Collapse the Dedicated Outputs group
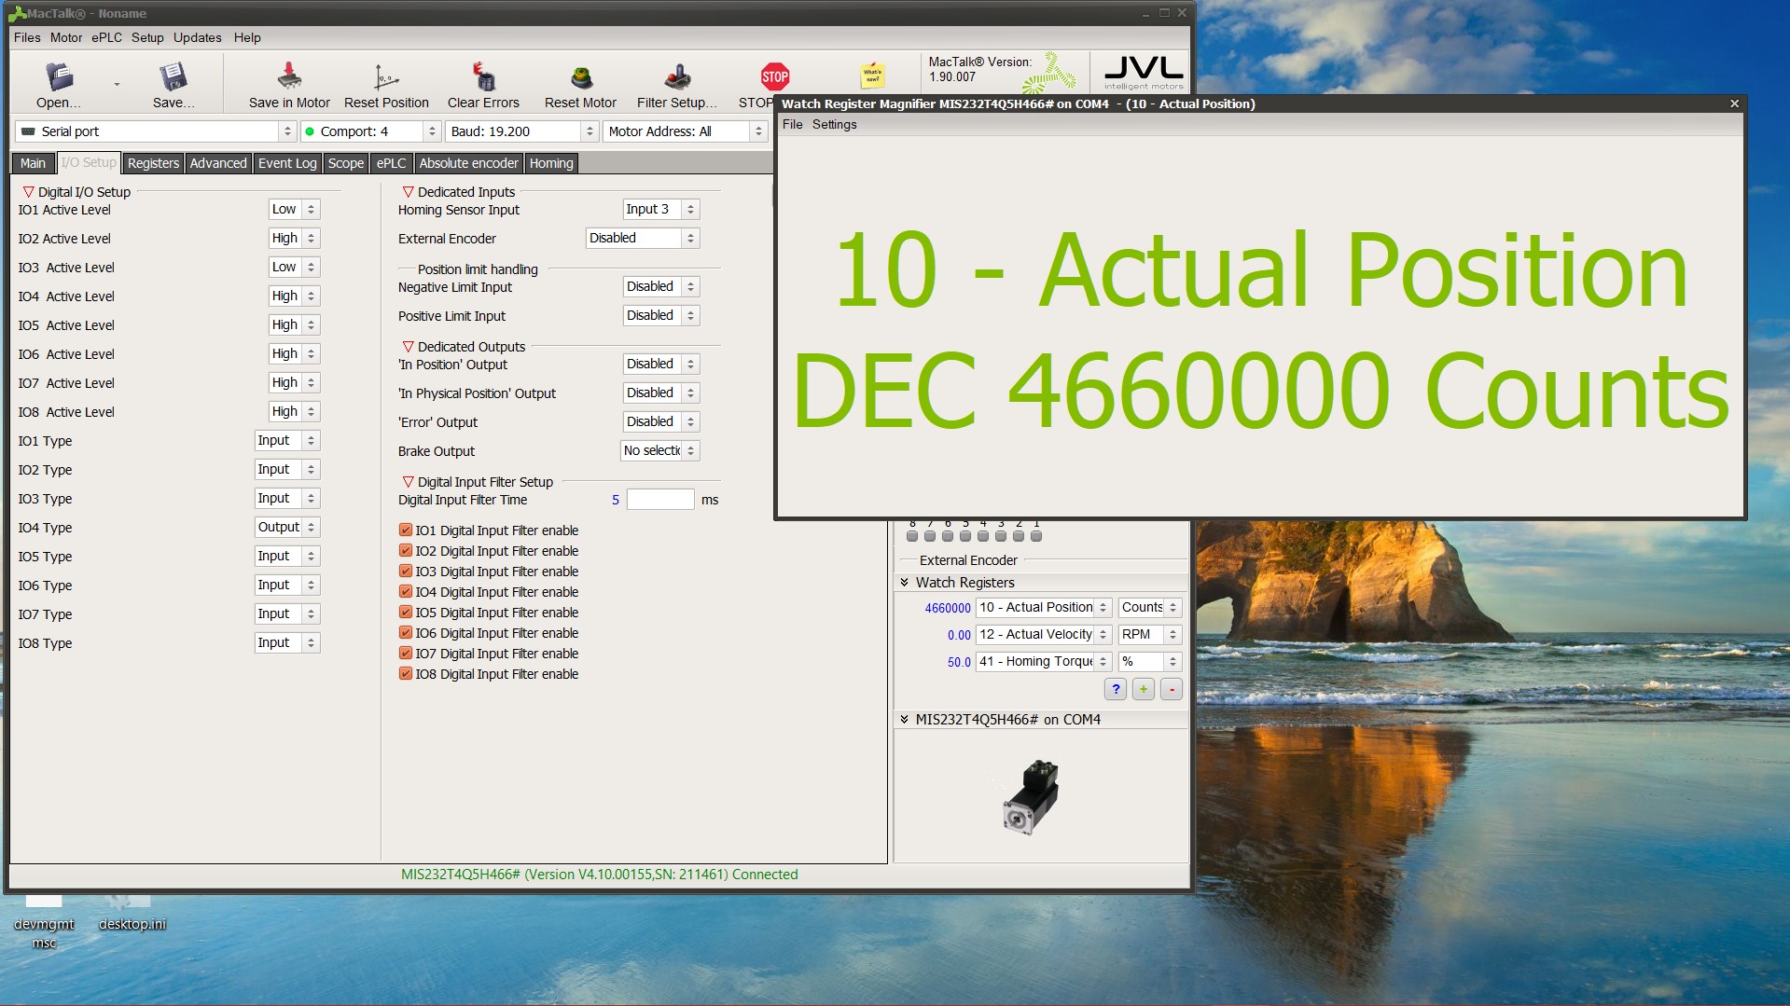Viewport: 1790px width, 1006px height. click(408, 346)
